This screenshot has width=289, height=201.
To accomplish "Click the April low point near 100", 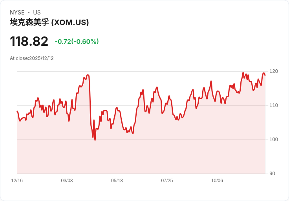I will click(x=95, y=140).
